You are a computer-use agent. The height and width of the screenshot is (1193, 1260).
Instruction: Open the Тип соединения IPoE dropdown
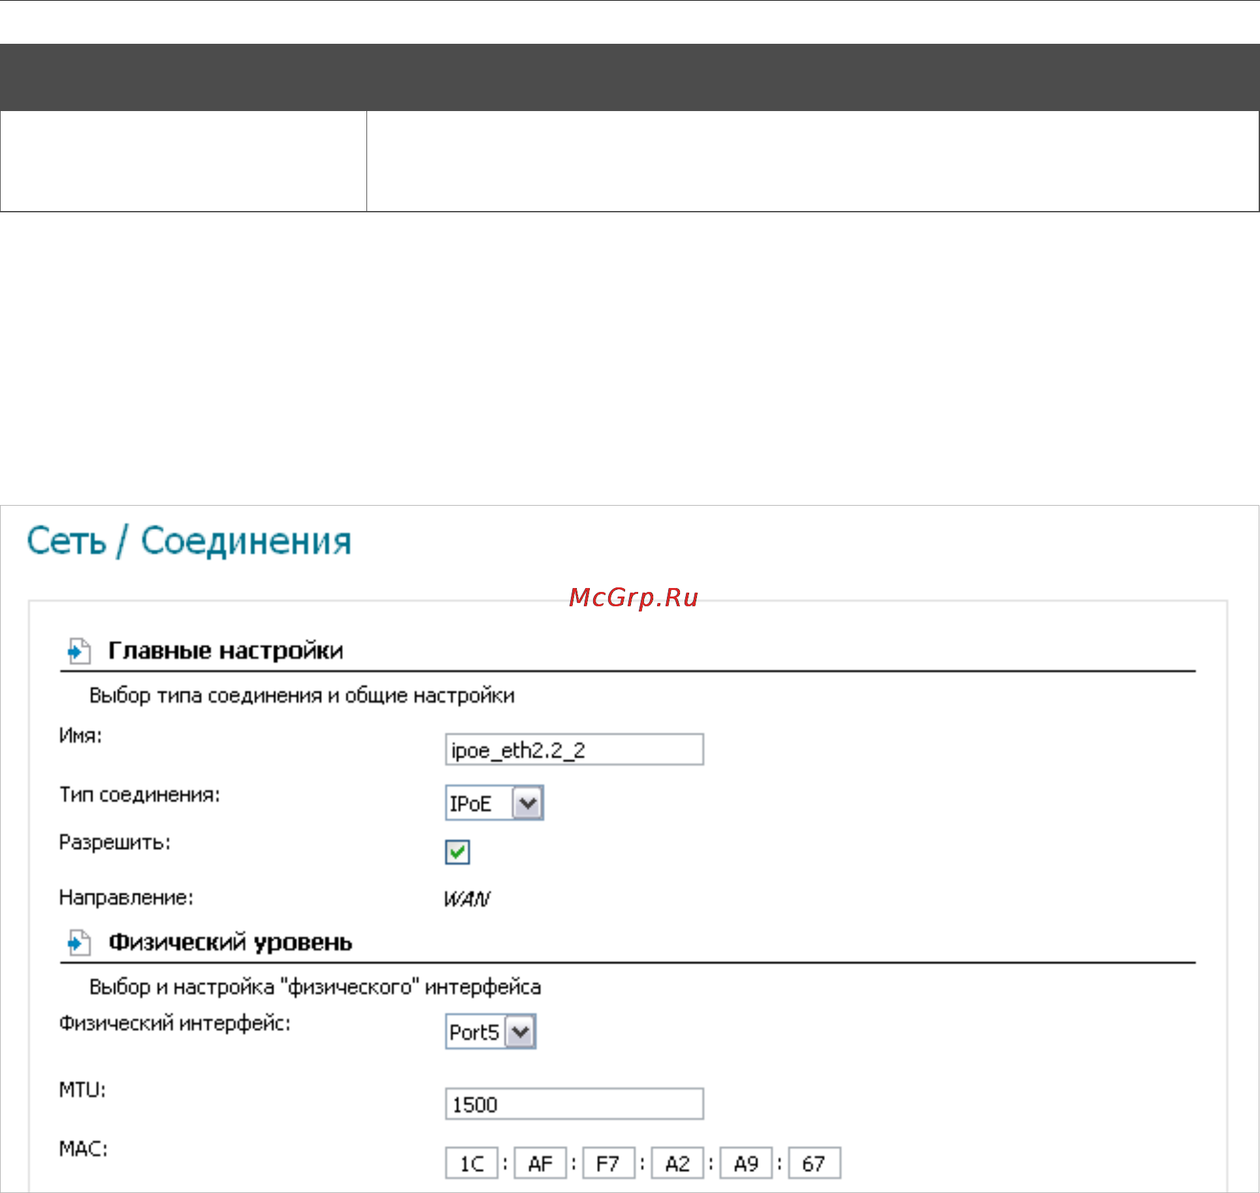tap(494, 803)
